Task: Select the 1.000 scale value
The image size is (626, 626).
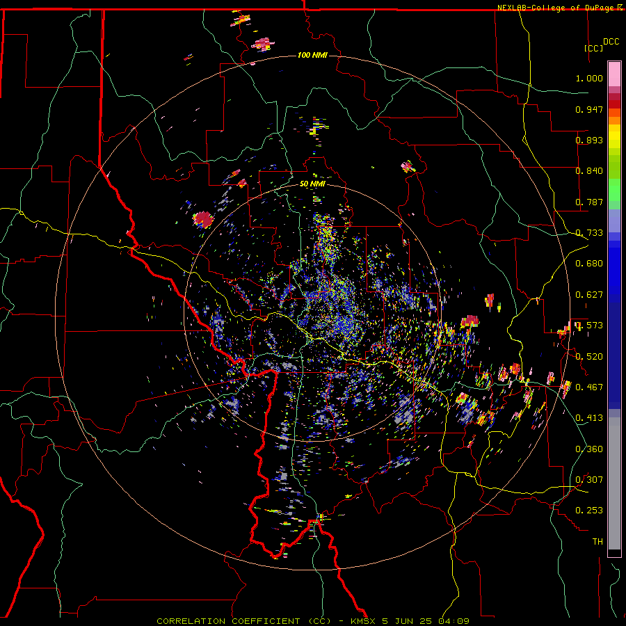Action: 589,78
